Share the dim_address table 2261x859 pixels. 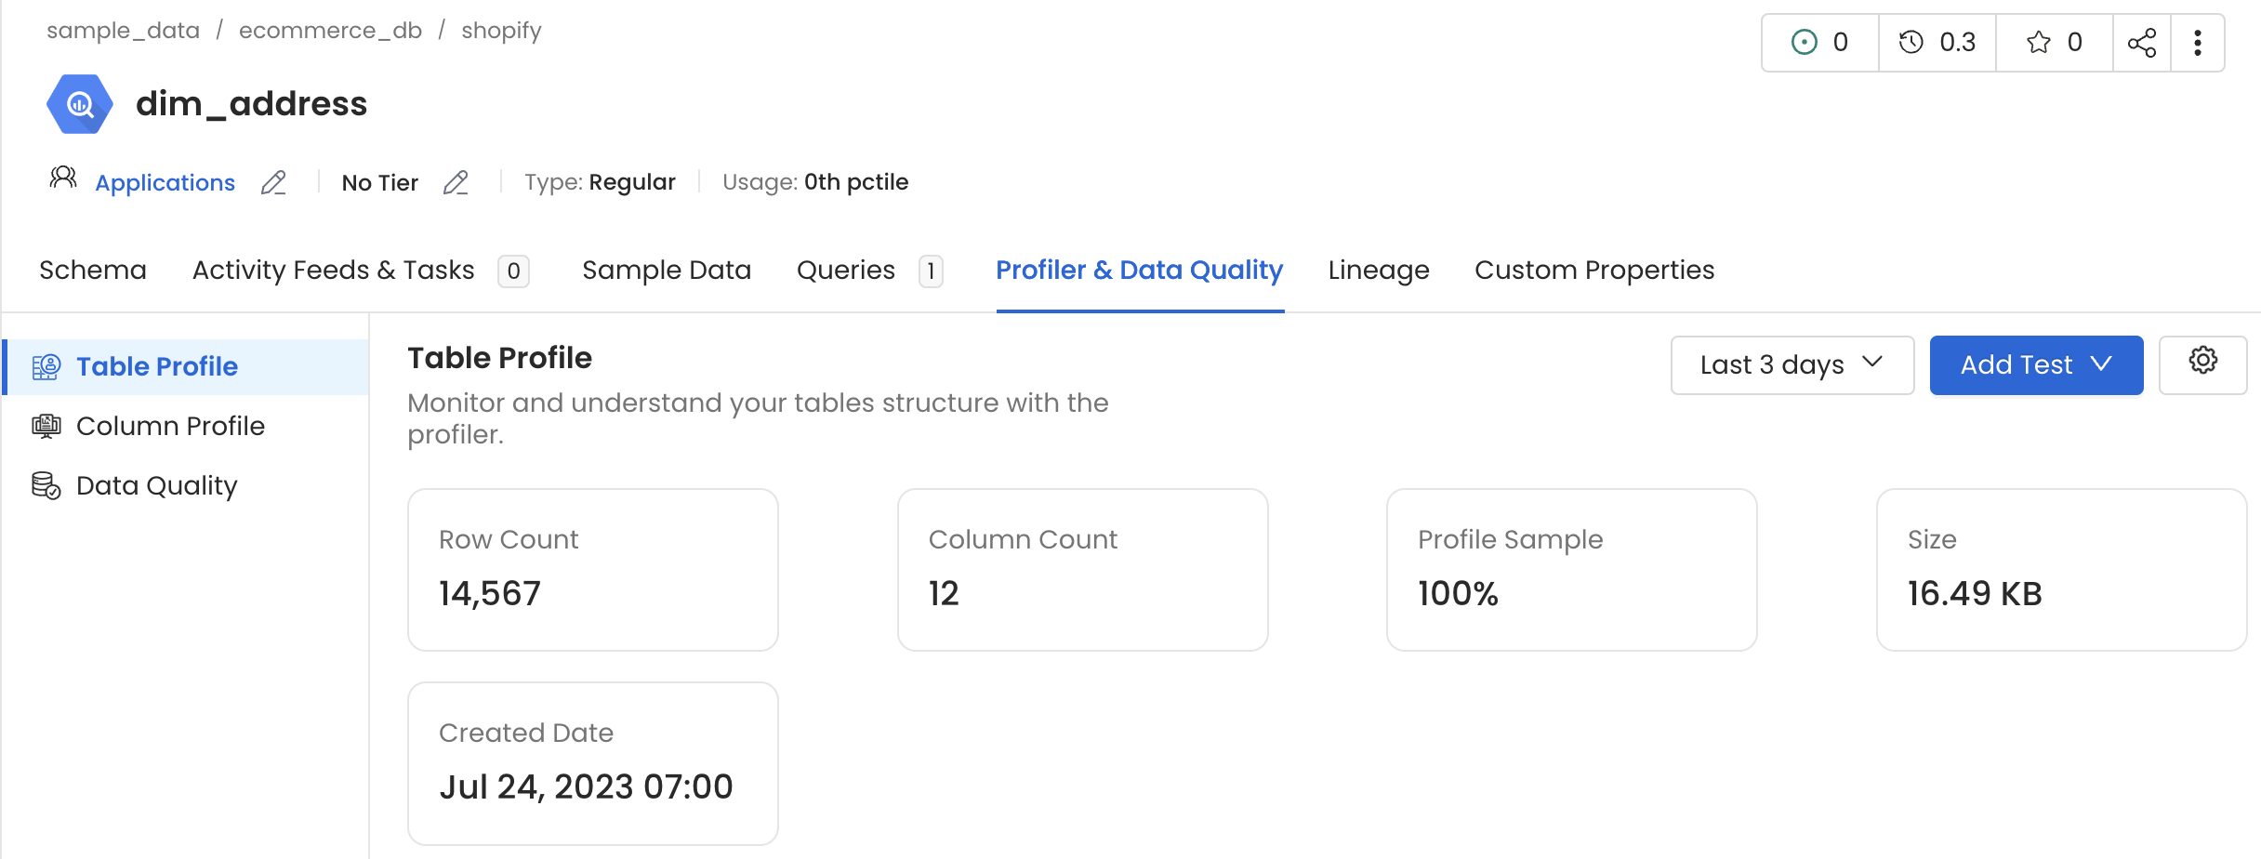(x=2143, y=42)
